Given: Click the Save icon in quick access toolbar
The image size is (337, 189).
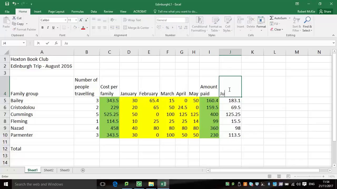Looking at the screenshot, I should pyautogui.click(x=7, y=4).
